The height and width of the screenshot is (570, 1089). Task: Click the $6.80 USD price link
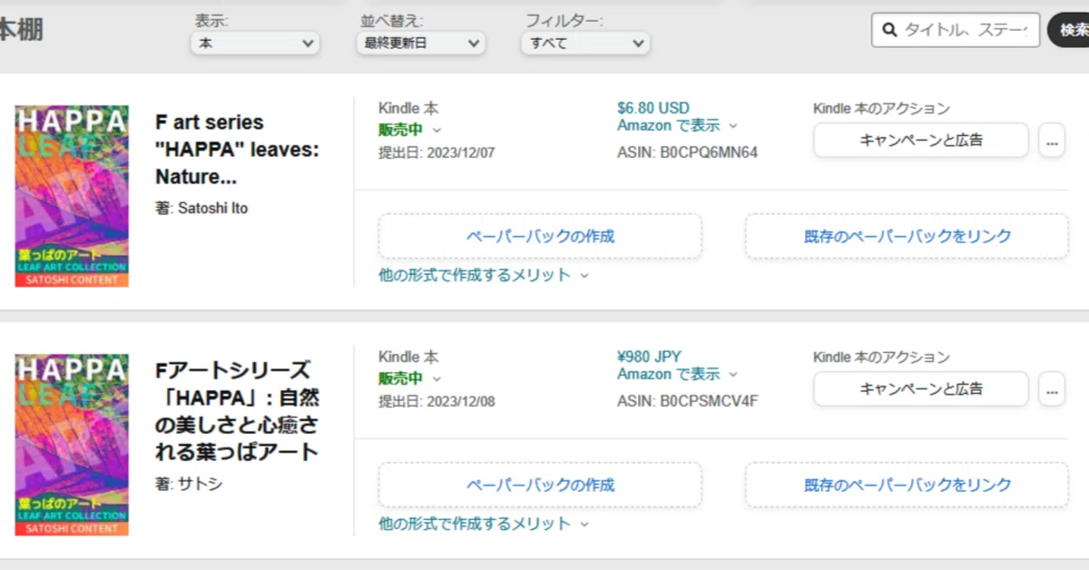[653, 108]
